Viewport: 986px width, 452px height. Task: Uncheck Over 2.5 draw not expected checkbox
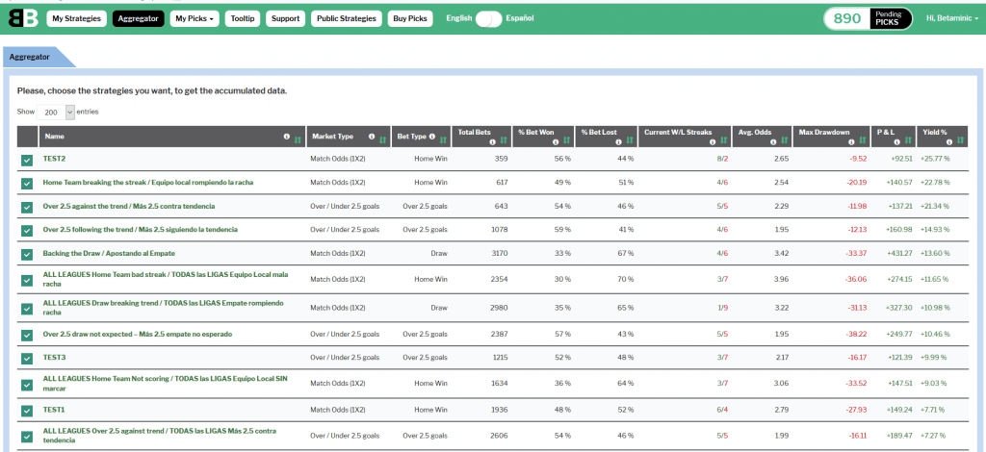pos(26,336)
